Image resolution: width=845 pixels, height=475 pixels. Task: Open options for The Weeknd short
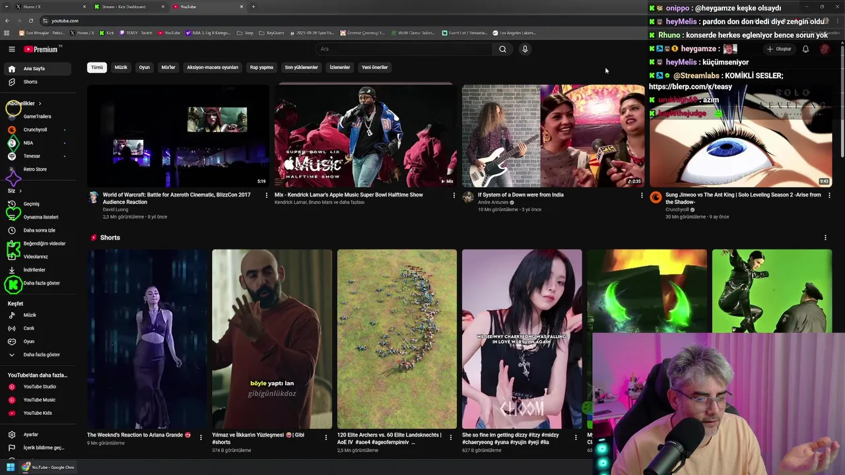[201, 437]
